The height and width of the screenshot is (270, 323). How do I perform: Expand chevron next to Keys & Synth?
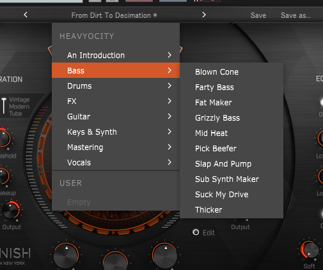(169, 131)
